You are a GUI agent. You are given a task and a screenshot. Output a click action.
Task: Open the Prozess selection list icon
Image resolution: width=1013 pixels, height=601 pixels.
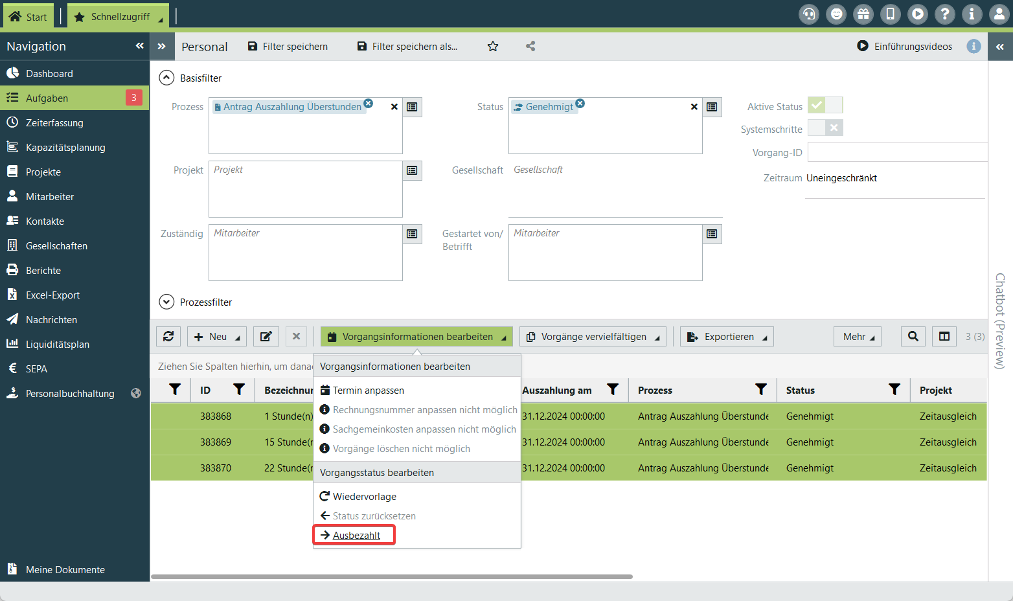(412, 107)
